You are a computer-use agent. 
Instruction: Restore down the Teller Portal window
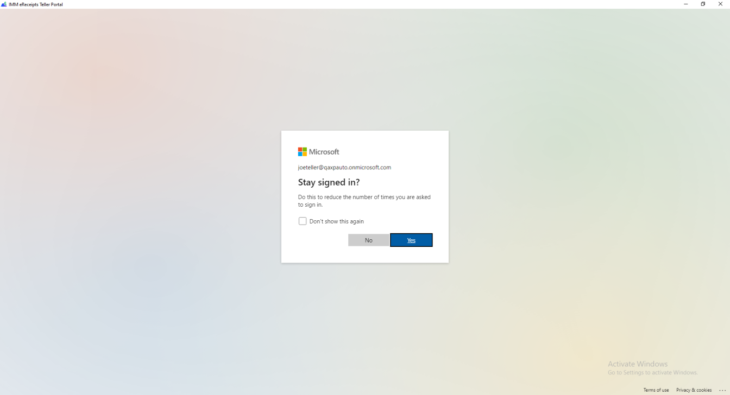703,4
